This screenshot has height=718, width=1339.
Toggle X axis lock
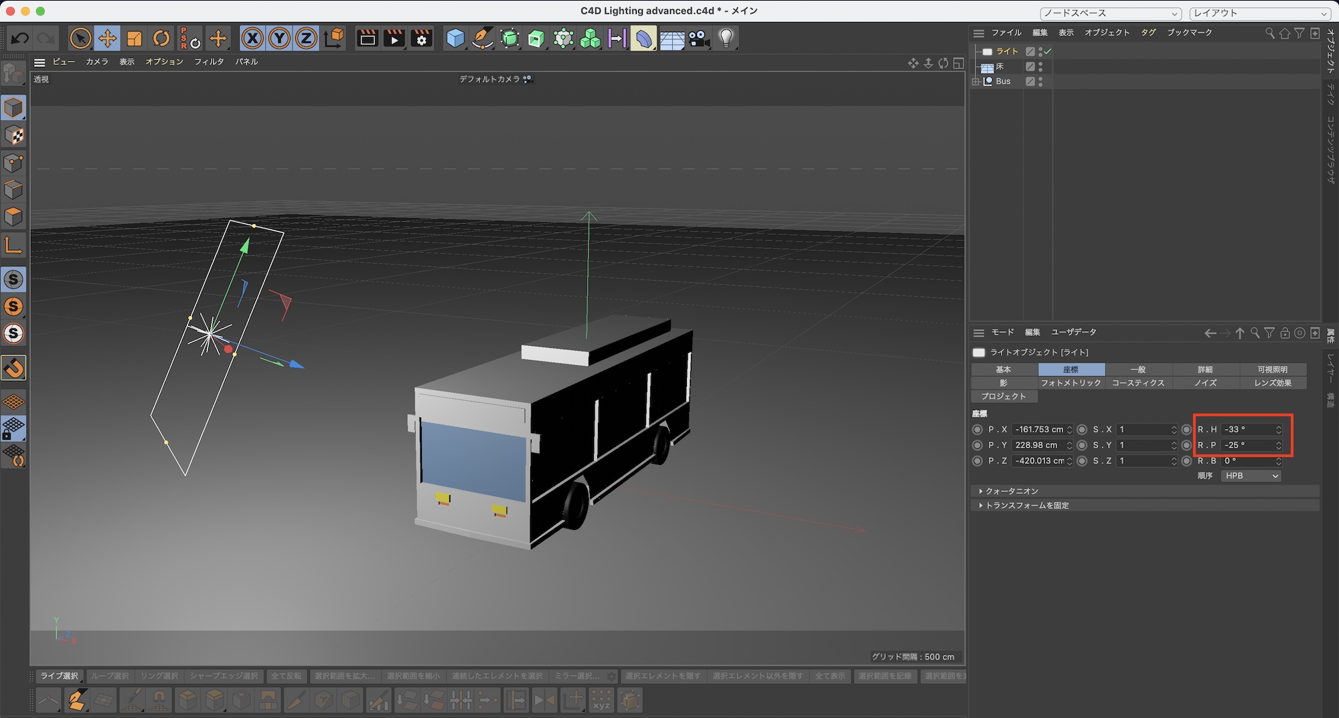click(x=252, y=38)
